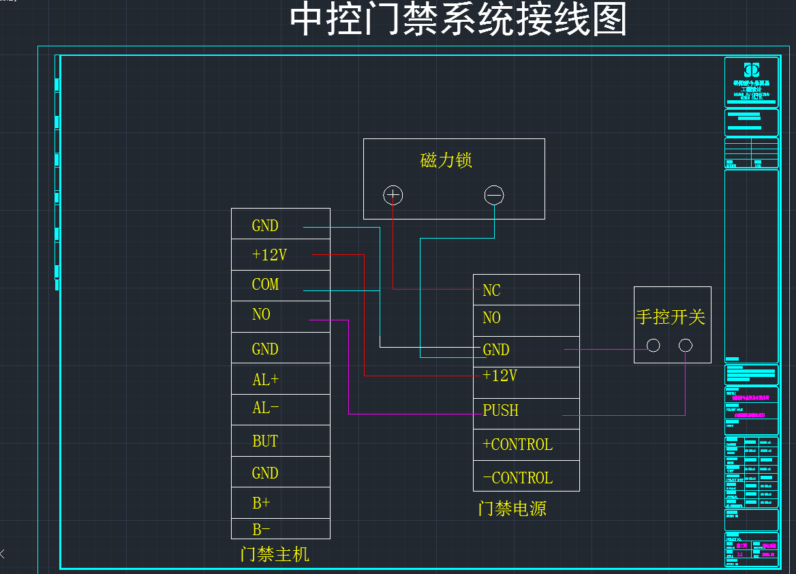Select the +CONTROL terminal label
This screenshot has width=796, height=574.
point(518,444)
